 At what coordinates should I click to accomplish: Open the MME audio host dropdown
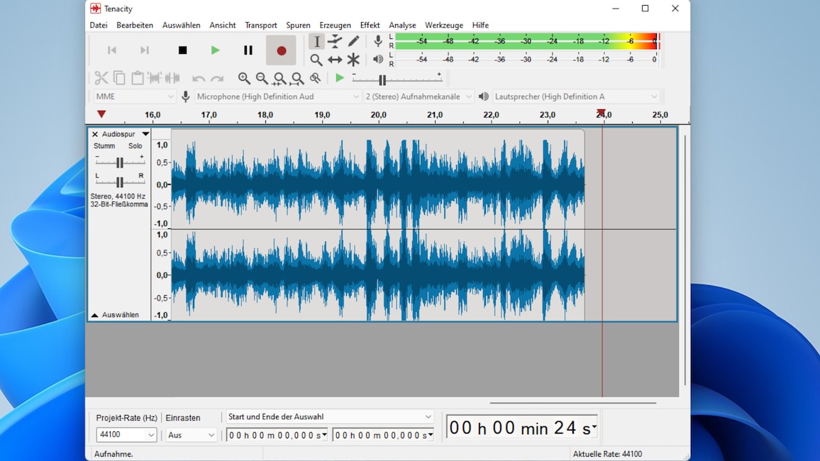[134, 96]
